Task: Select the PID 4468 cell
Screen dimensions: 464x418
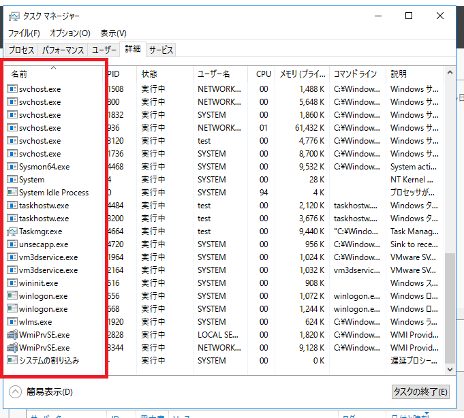Action: 116,166
